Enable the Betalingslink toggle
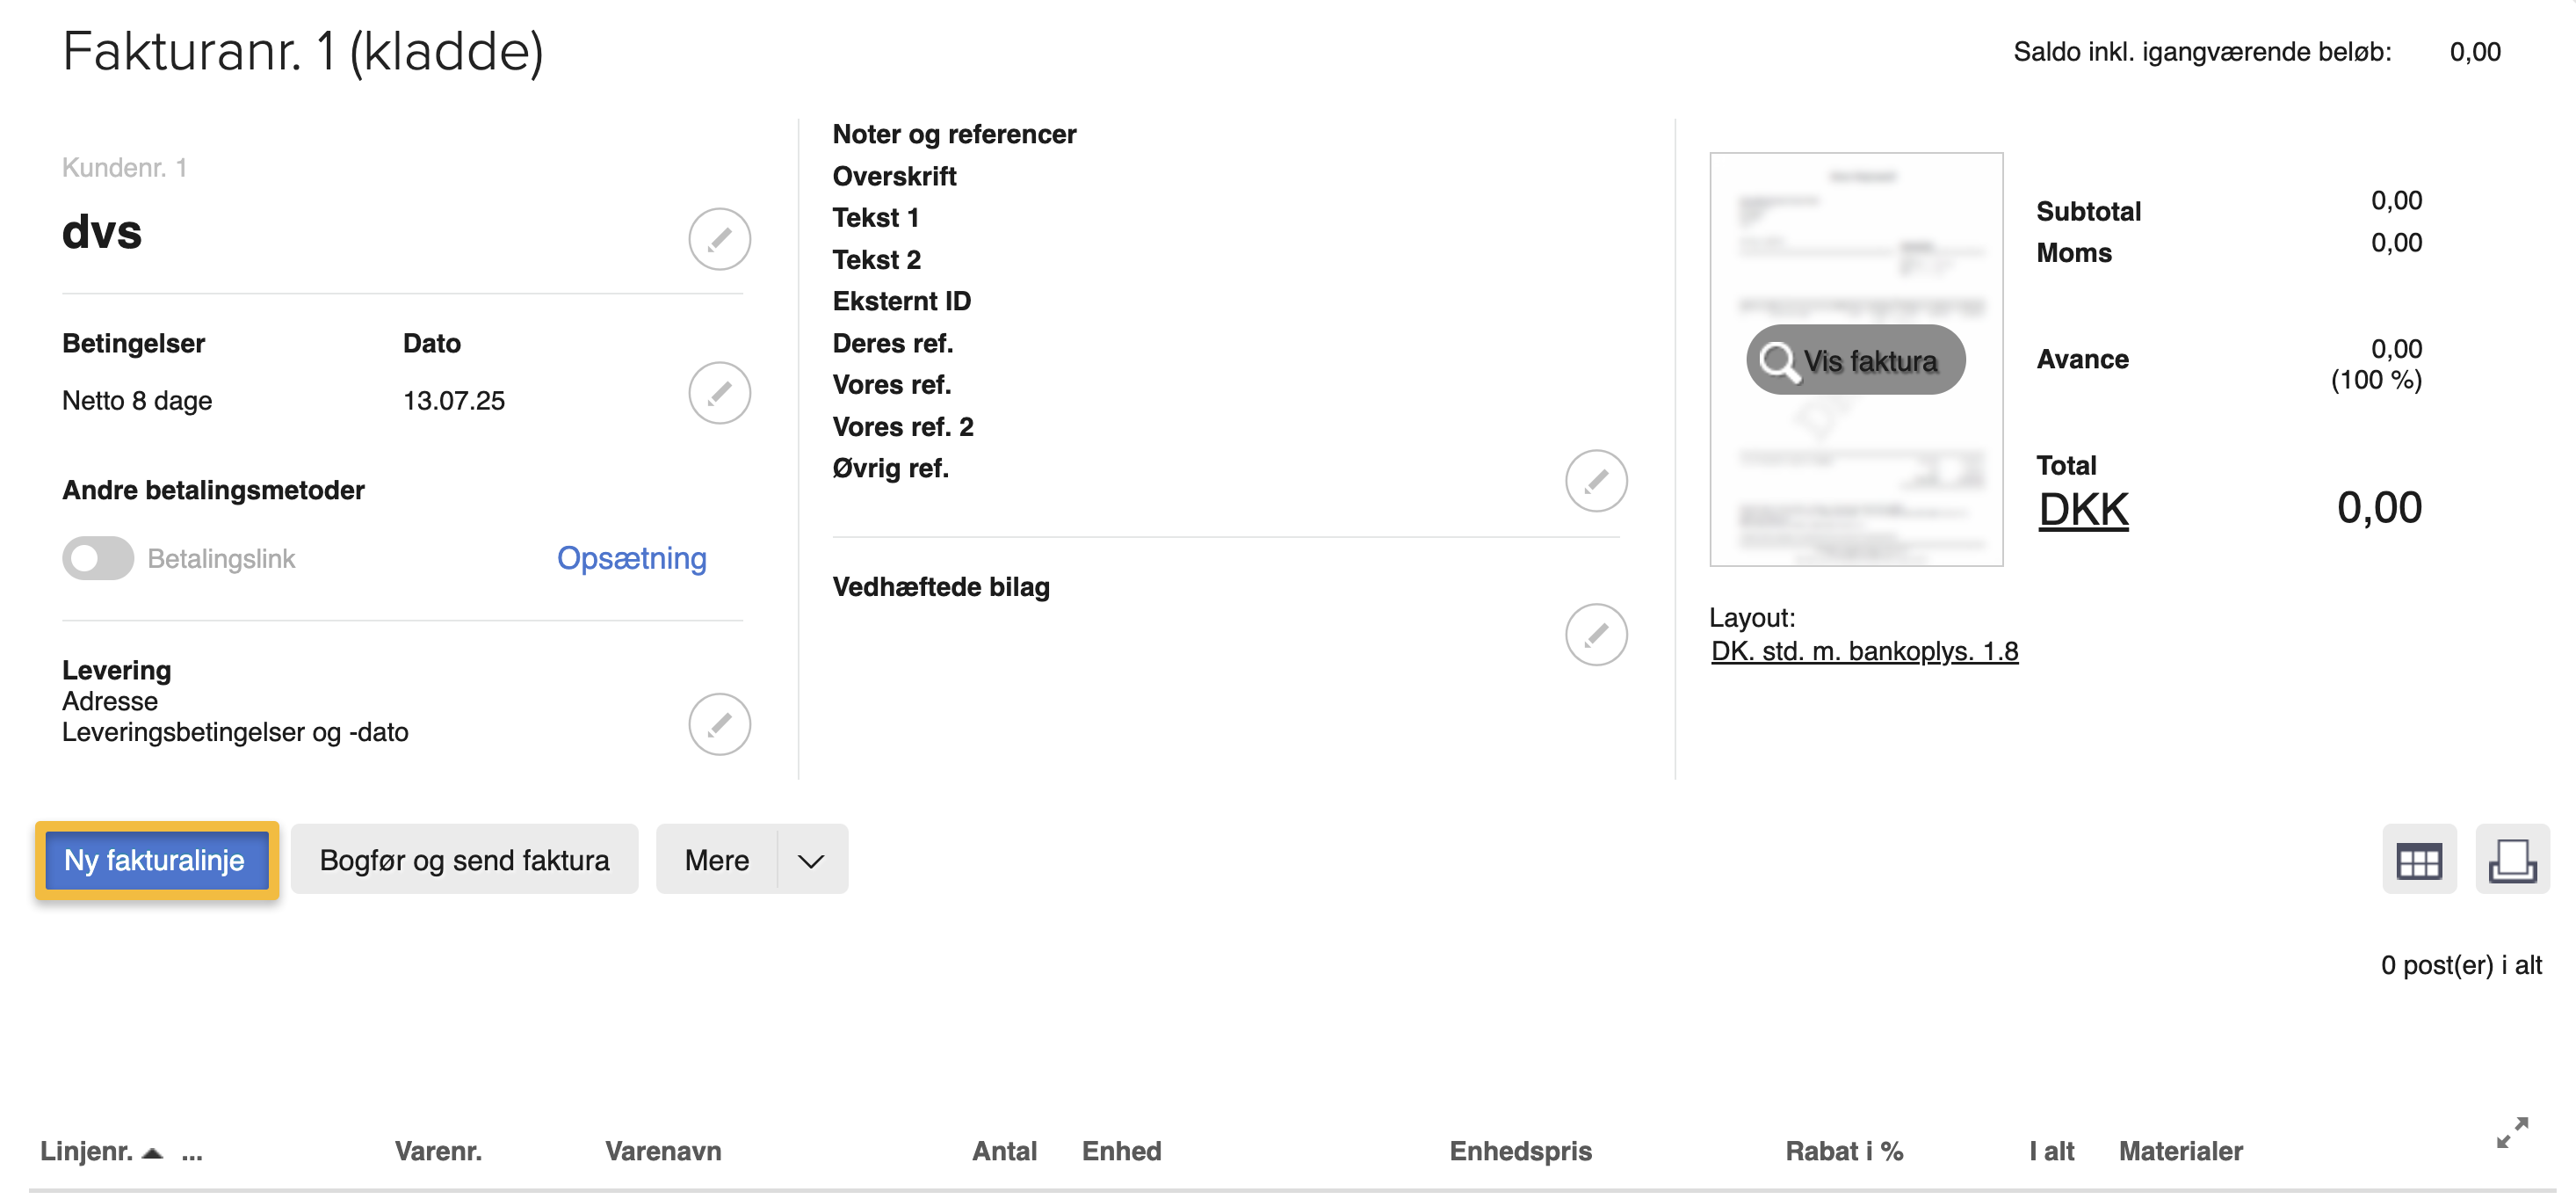 [98, 558]
